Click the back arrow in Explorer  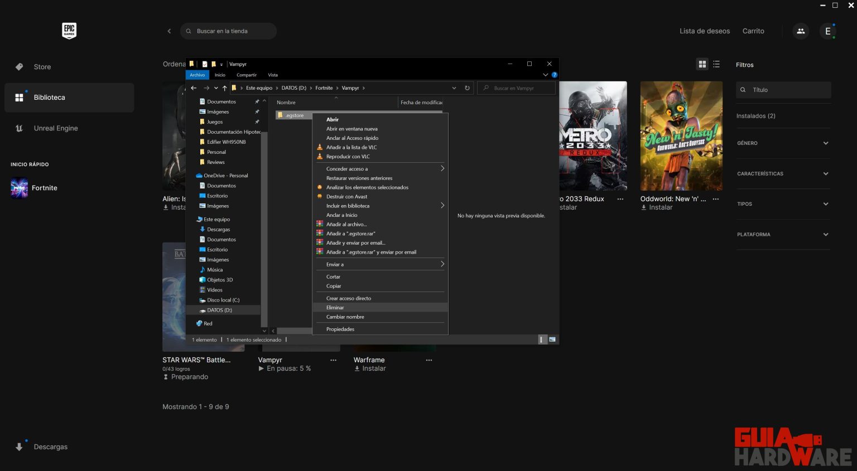tap(194, 88)
